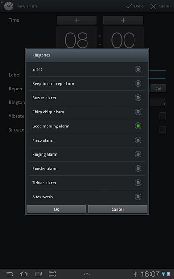This screenshot has height=279, width=174.
Task: Increase the minutes with plus button
Action: pyautogui.click(x=123, y=20)
